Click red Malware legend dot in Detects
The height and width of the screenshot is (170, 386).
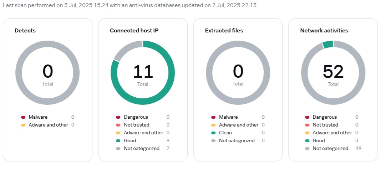coord(24,117)
